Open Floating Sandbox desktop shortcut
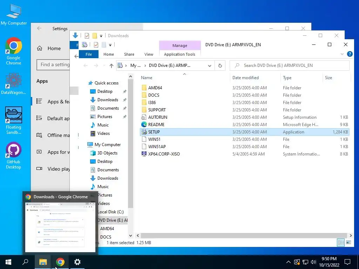The width and height of the screenshot is (359, 269). click(14, 120)
